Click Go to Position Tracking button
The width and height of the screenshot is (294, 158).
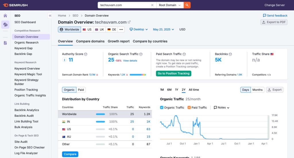174,74
